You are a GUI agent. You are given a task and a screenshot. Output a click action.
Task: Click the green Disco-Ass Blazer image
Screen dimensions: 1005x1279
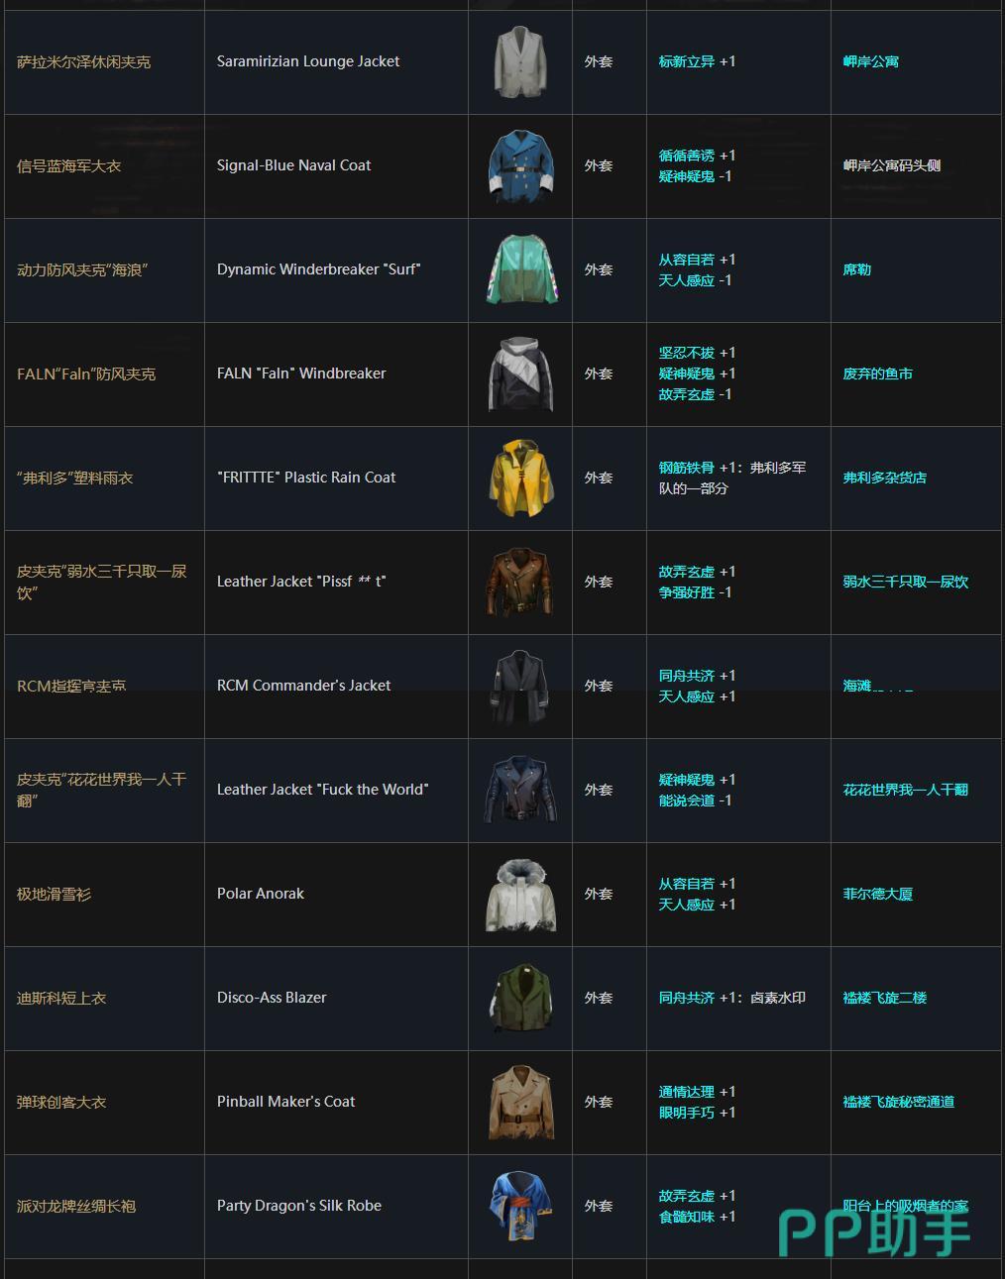[520, 999]
